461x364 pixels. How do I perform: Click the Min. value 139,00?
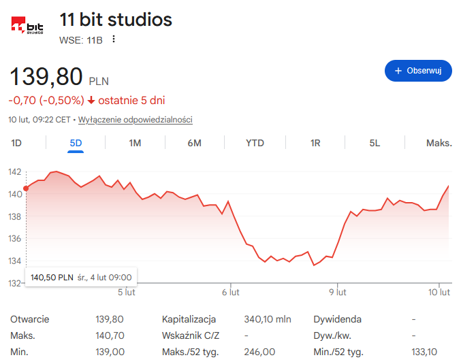(x=110, y=352)
